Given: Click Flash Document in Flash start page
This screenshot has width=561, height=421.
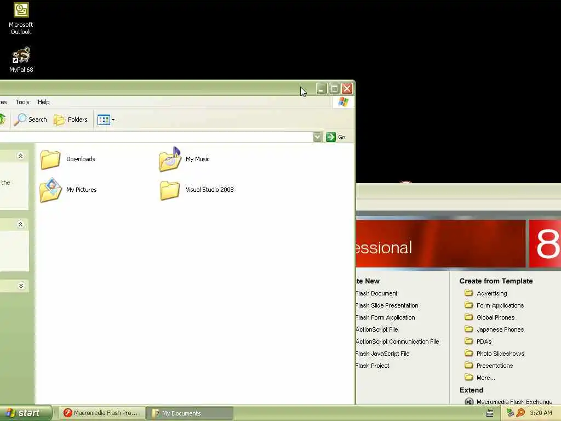Looking at the screenshot, I should coord(376,294).
